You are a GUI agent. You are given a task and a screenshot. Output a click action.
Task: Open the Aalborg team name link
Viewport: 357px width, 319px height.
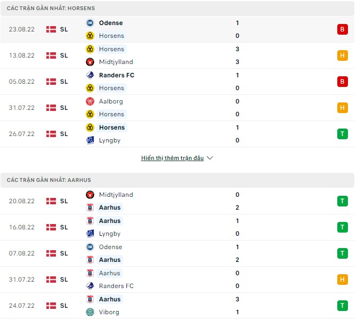(x=111, y=101)
